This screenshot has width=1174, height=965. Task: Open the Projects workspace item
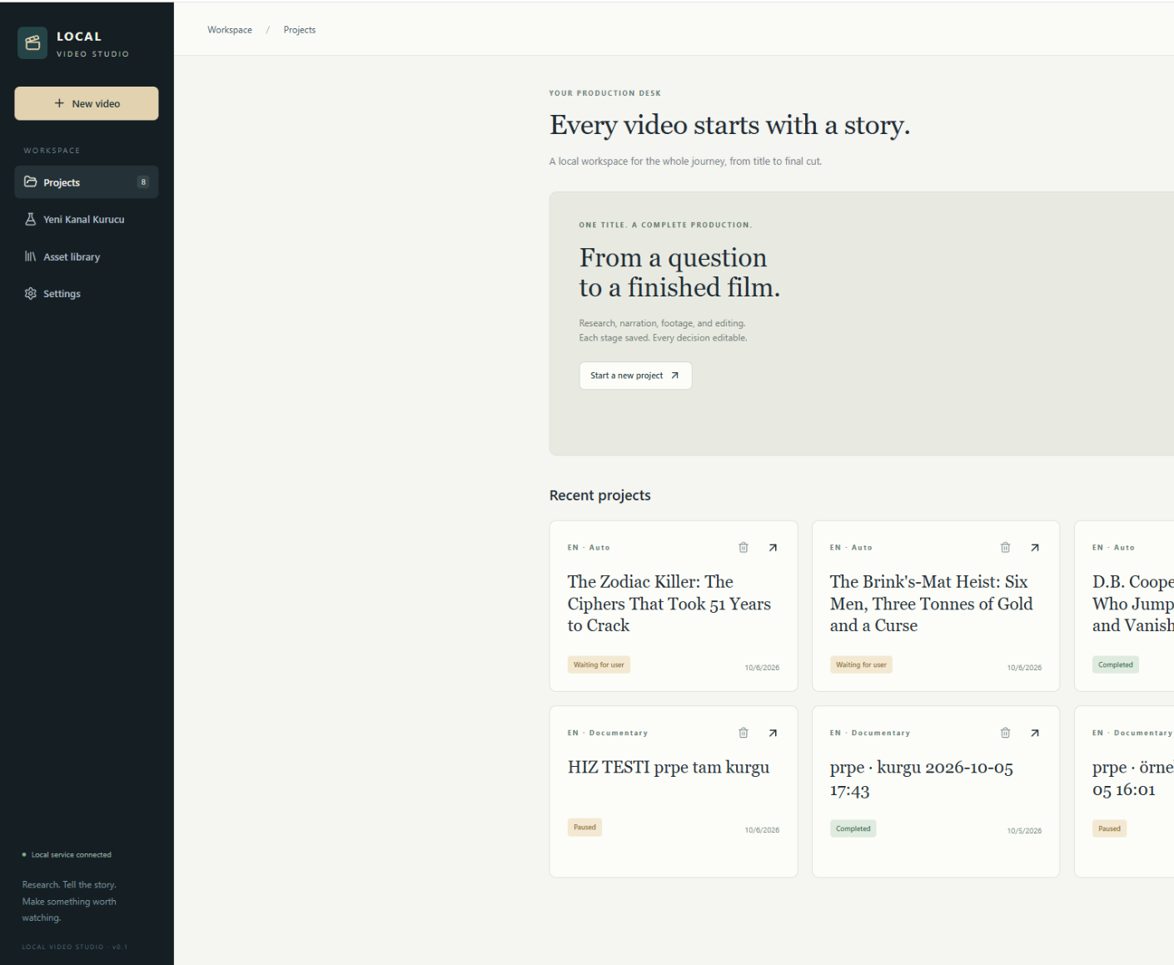point(87,182)
